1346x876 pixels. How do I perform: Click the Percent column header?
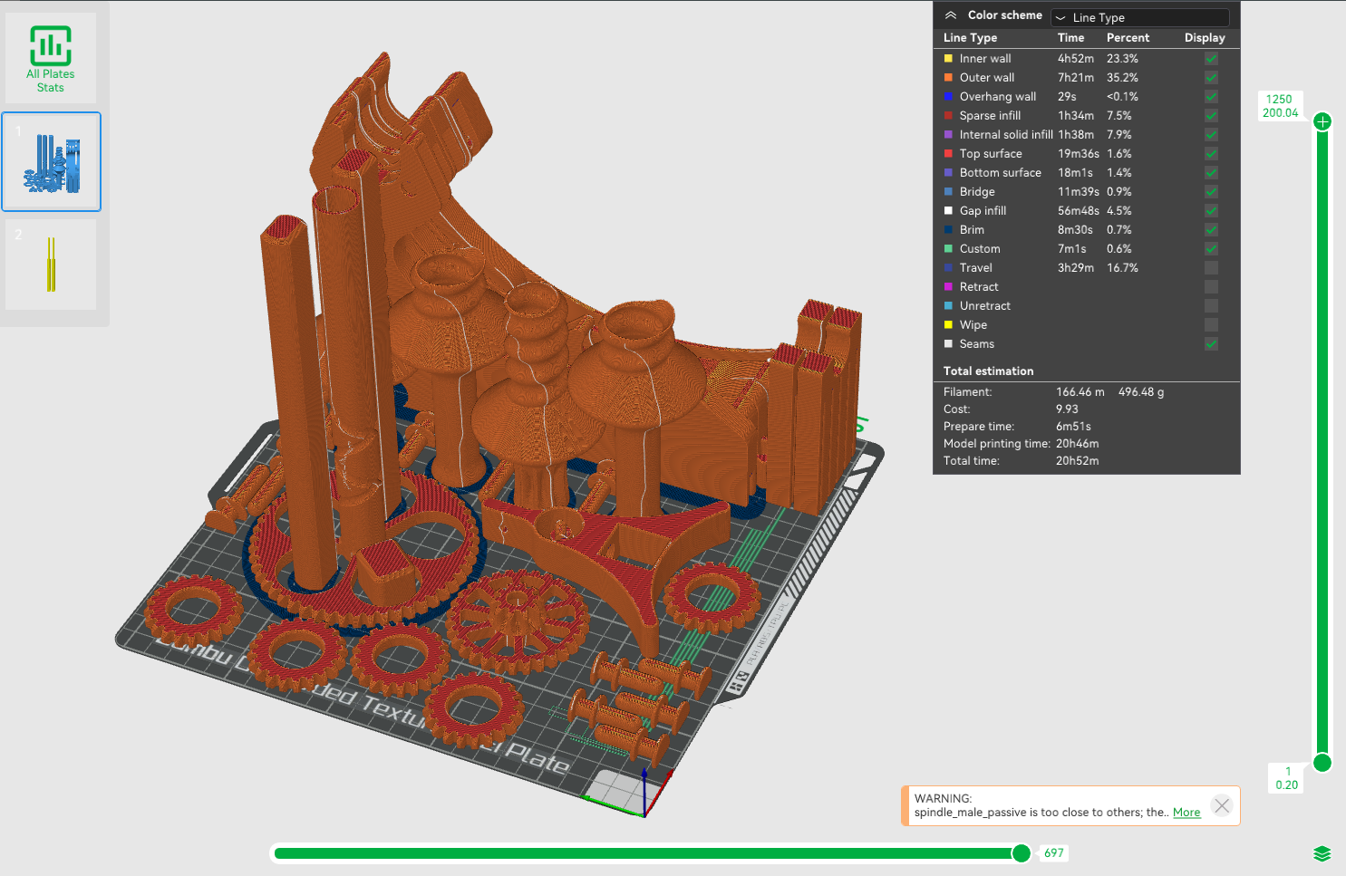click(1128, 38)
